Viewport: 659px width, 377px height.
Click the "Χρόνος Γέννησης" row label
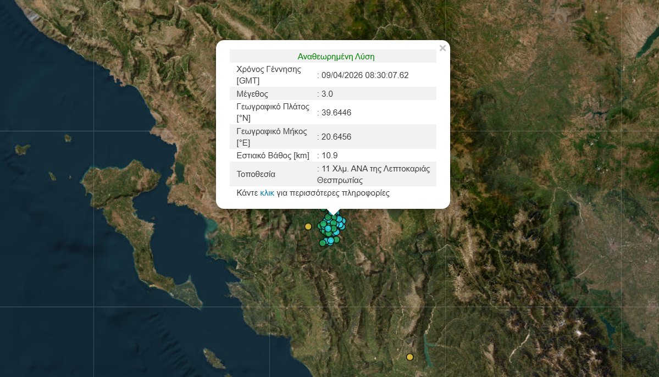click(x=269, y=69)
